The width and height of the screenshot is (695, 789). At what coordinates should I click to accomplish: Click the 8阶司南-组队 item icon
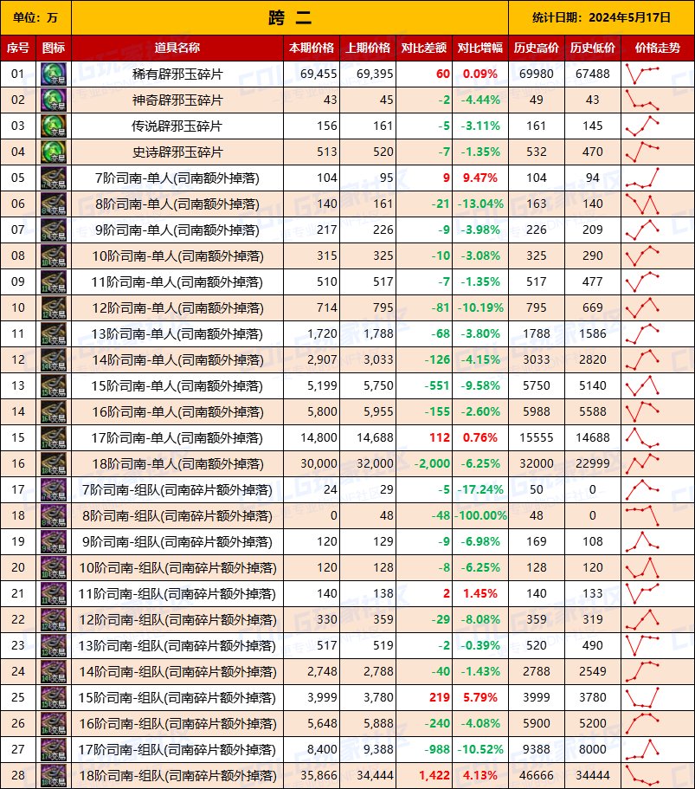click(54, 516)
